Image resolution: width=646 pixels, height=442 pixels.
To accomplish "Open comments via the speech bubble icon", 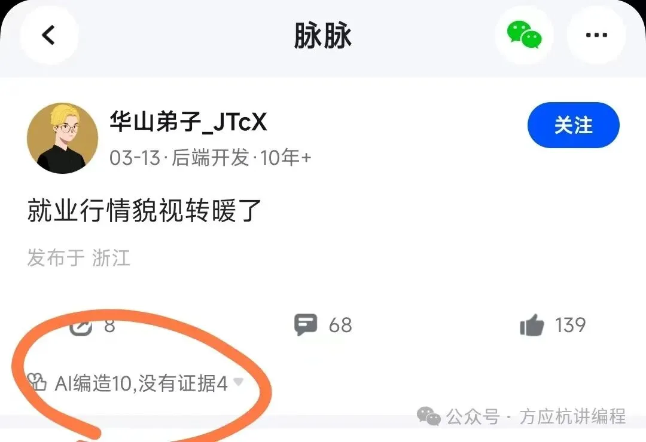I will click(x=306, y=325).
